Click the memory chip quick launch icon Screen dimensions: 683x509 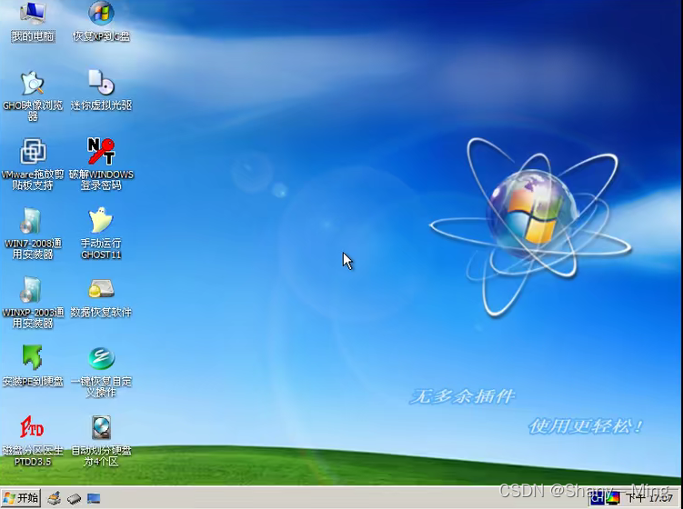pos(74,499)
